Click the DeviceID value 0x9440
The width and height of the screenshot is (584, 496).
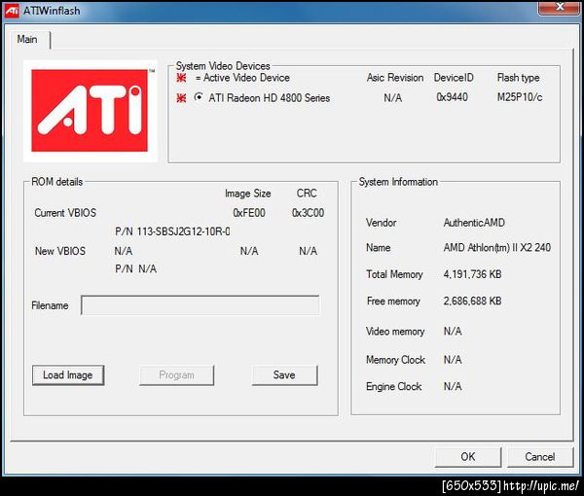452,97
